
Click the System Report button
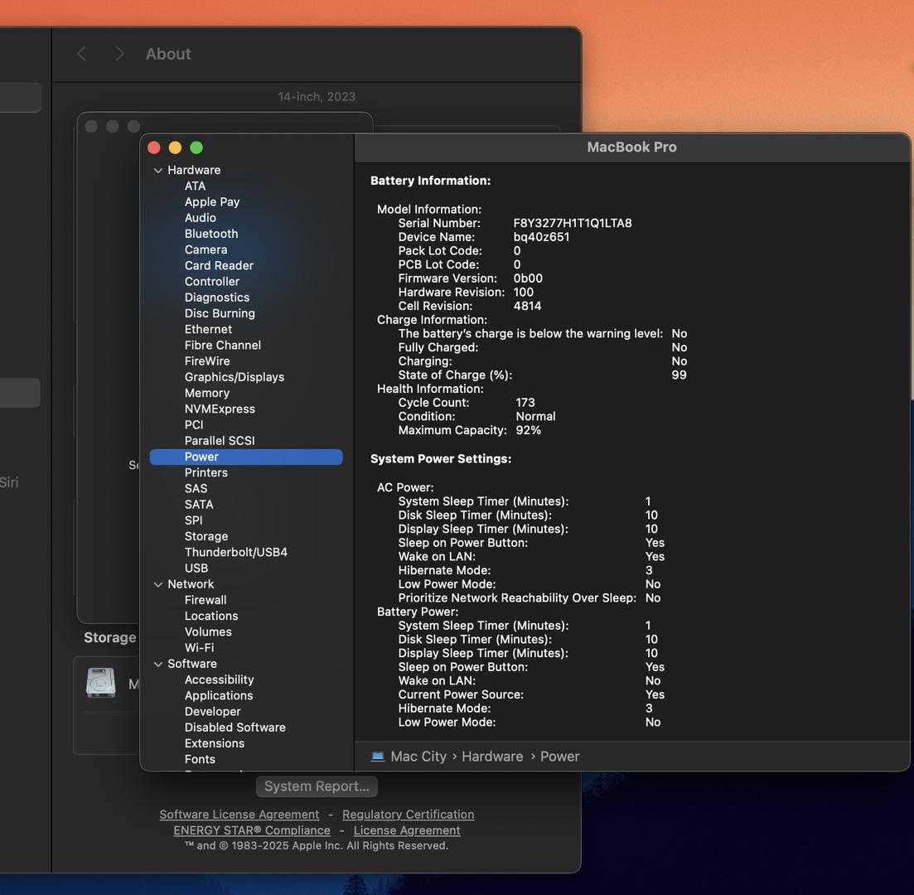(x=317, y=786)
